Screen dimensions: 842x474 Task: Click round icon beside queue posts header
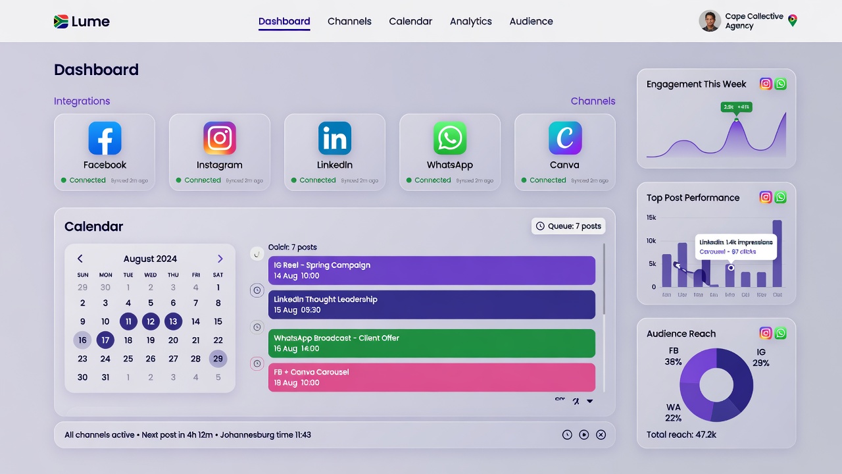(257, 253)
